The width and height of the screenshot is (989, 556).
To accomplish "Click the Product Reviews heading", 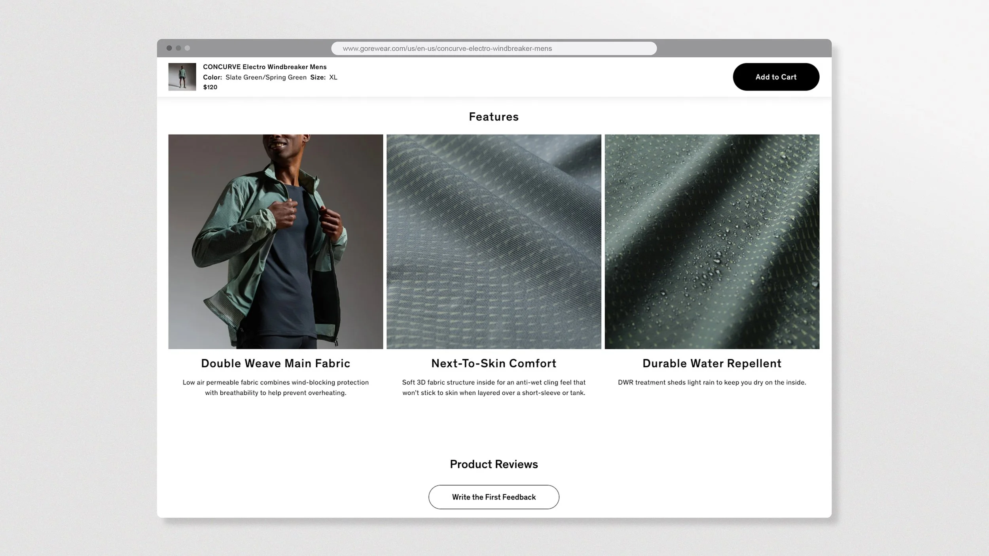I will tap(493, 464).
